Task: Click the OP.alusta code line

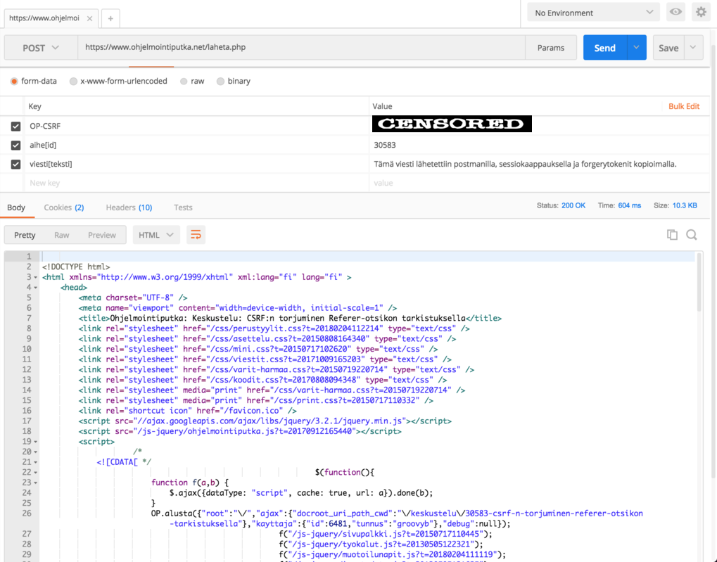Action: click(x=397, y=518)
